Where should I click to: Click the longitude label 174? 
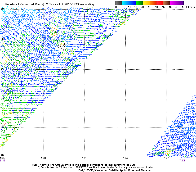click(x=125, y=158)
